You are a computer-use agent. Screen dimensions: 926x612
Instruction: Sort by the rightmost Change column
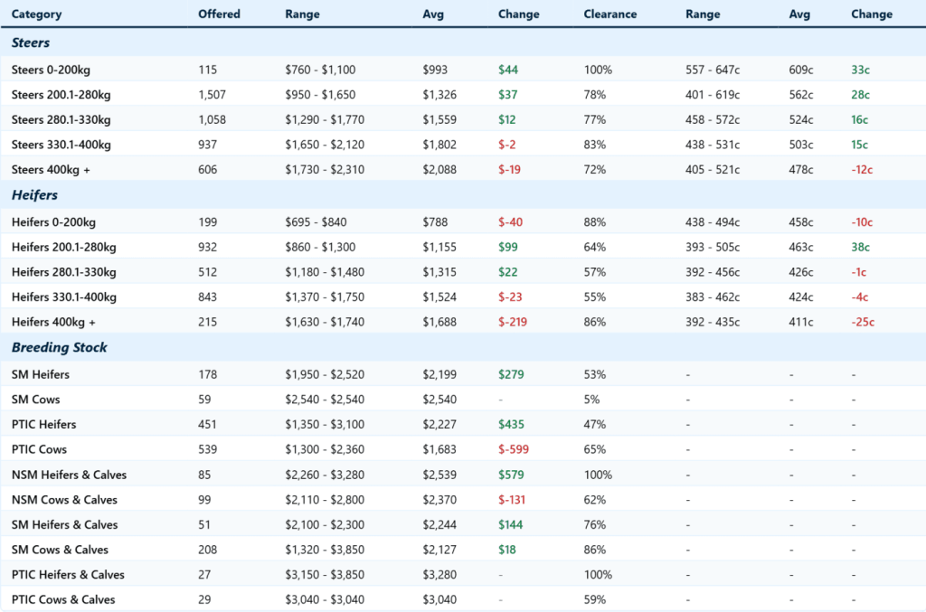pyautogui.click(x=871, y=14)
